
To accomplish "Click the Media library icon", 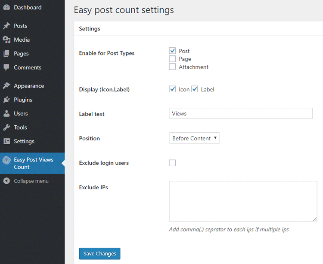I will [x=6, y=39].
